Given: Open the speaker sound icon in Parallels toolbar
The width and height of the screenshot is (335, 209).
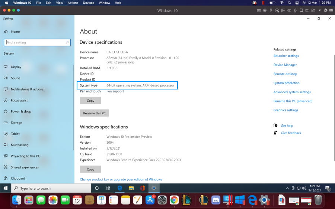Looking at the screenshot, I should click(x=289, y=10).
